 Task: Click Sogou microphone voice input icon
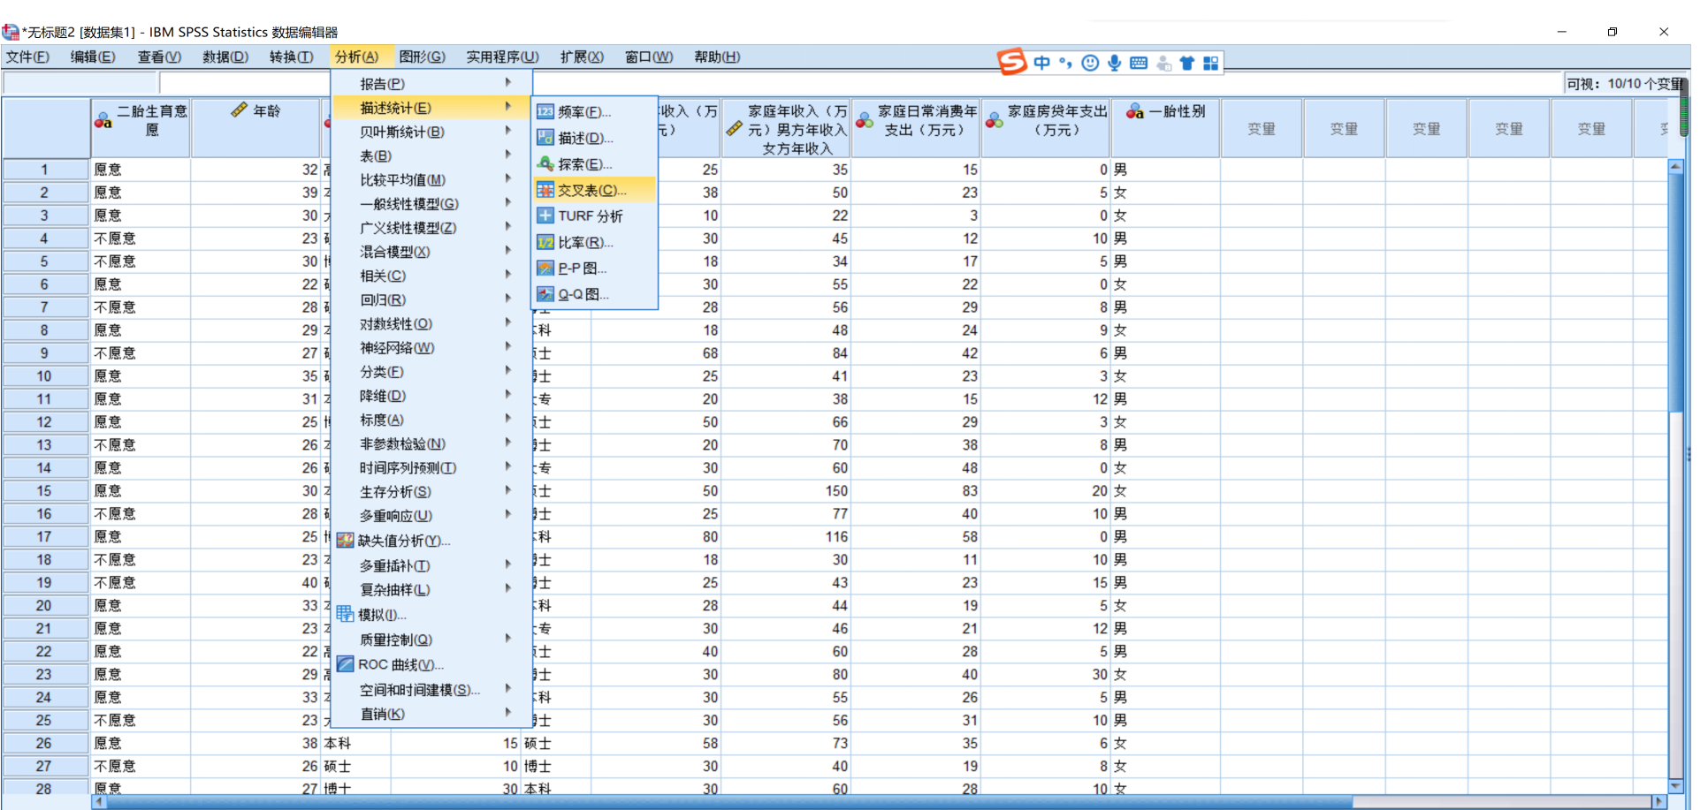[x=1114, y=63]
